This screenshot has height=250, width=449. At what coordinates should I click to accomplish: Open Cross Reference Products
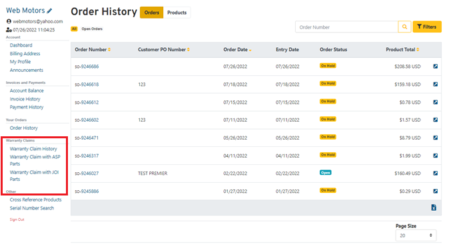point(35,199)
